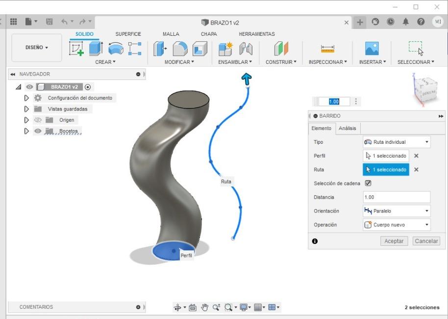The image size is (448, 319).
Task: Toggle Selección de cadena checkbox
Action: tap(368, 183)
